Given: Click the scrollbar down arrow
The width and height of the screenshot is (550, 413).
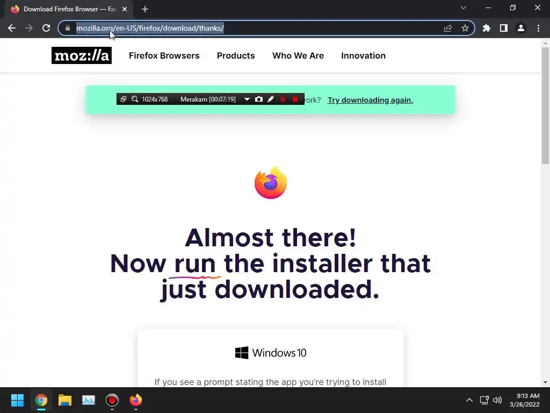Looking at the screenshot, I should click(545, 382).
